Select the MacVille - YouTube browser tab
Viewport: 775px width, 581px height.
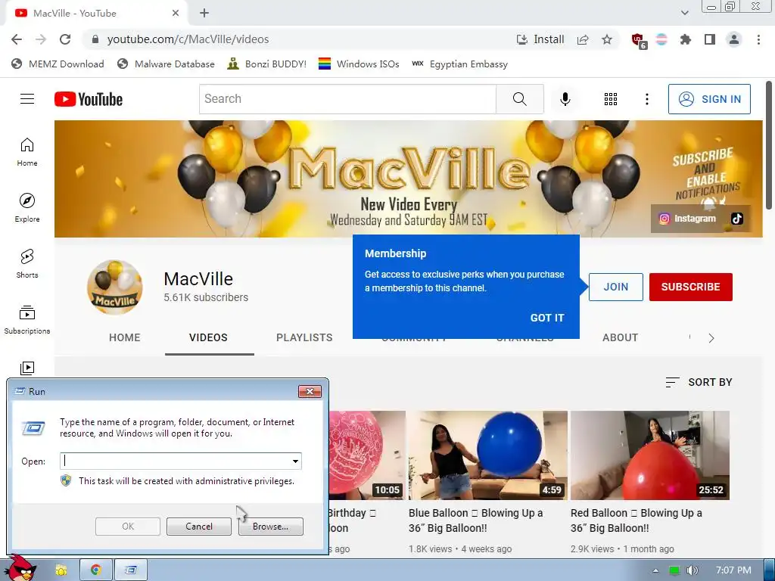(x=96, y=14)
